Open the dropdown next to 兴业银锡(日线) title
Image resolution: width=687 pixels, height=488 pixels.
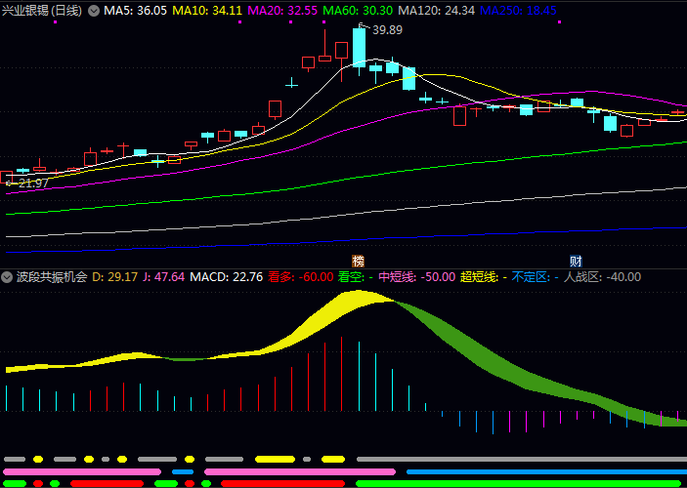93,11
